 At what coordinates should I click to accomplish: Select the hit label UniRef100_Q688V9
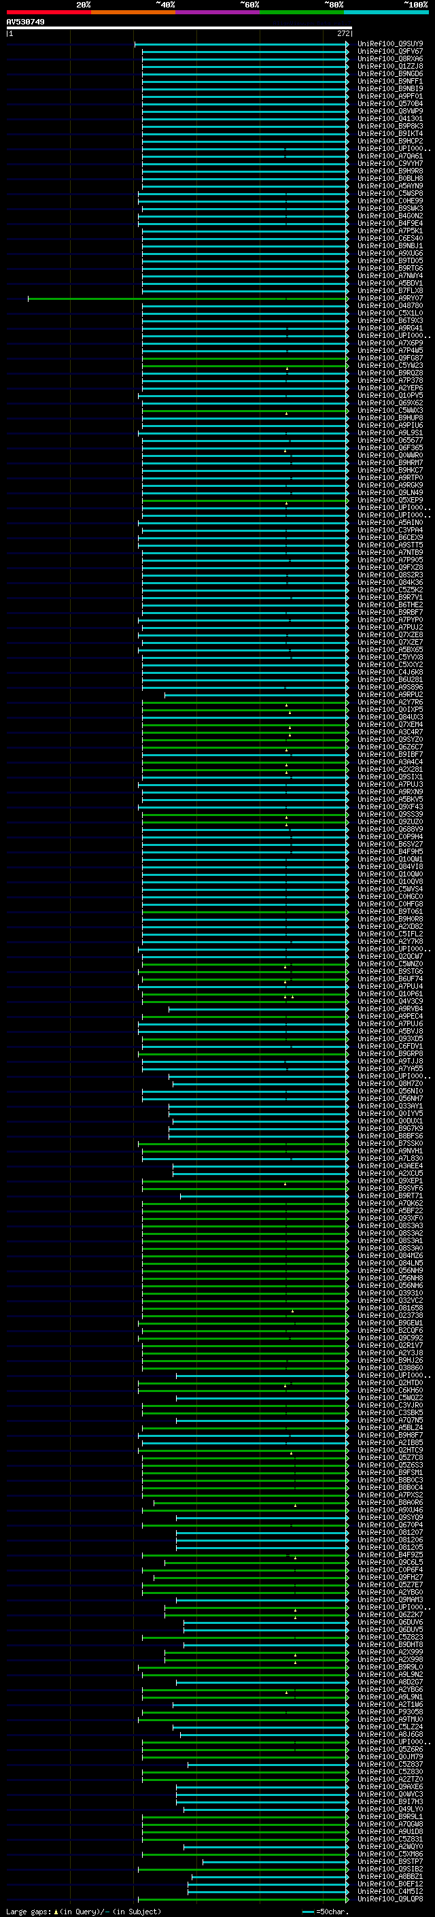[x=390, y=829]
